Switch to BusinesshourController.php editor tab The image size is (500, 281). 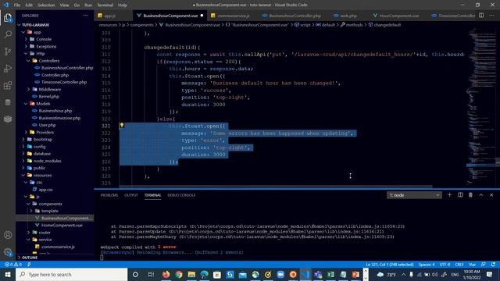(x=295, y=16)
